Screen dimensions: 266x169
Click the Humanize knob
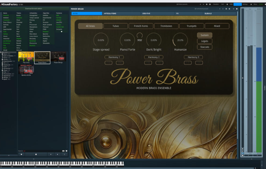coord(180,40)
